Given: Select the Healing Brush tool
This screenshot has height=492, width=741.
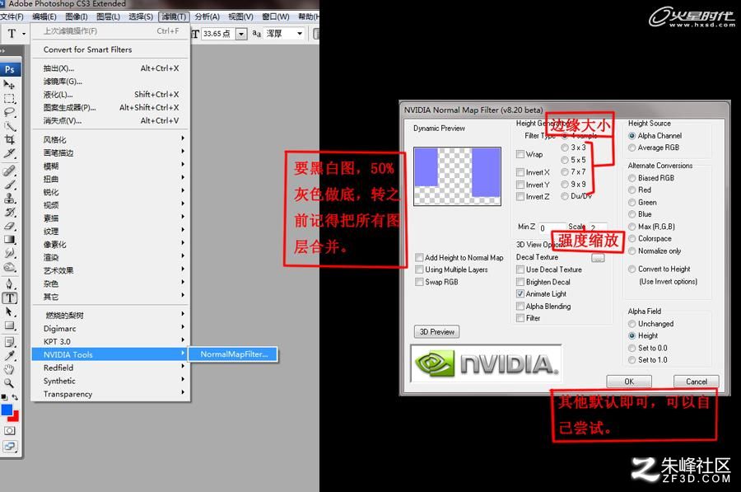Looking at the screenshot, I should click(9, 171).
